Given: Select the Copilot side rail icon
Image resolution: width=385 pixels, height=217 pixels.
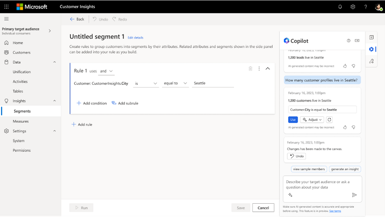Looking at the screenshot, I should point(371,49).
